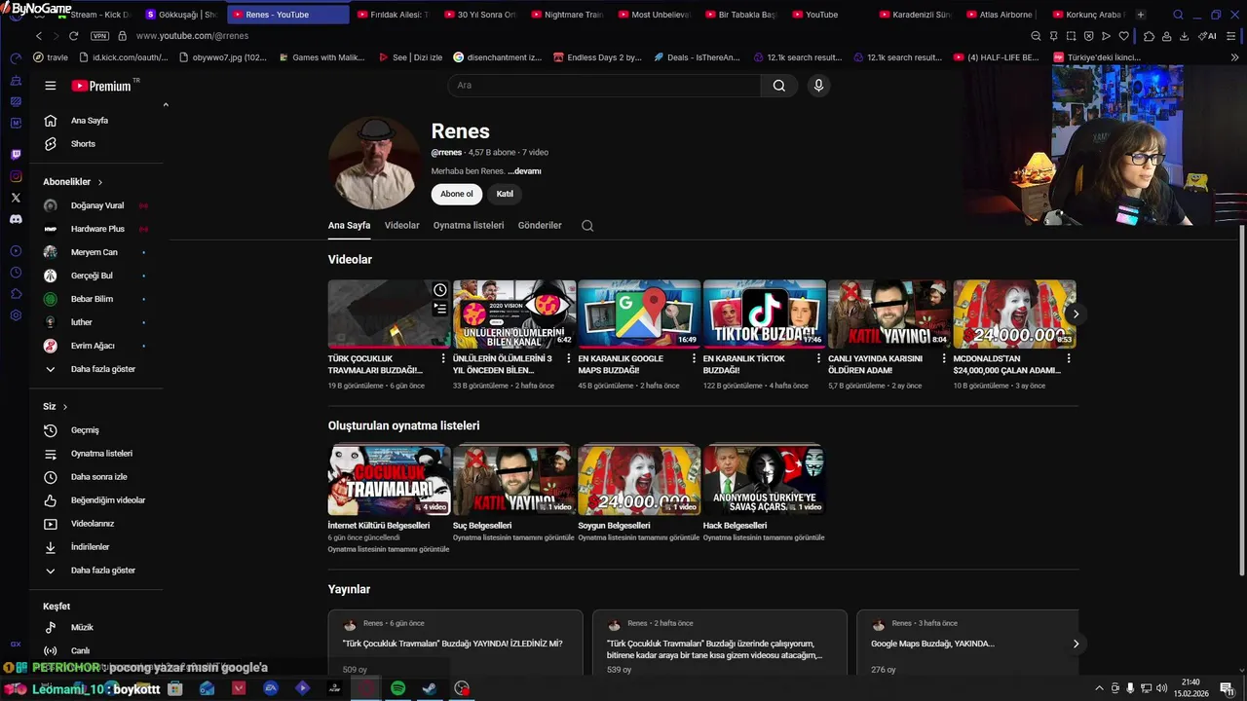Open the browser AI assistant button
The width and height of the screenshot is (1247, 701).
[1208, 36]
